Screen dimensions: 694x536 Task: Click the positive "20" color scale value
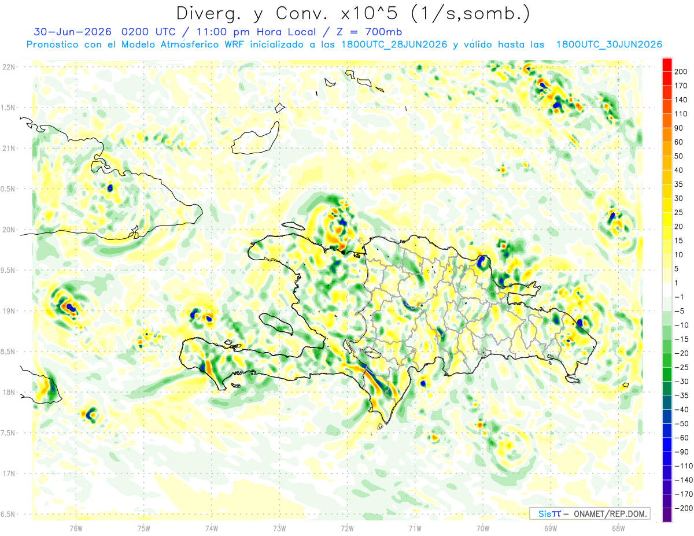679,227
